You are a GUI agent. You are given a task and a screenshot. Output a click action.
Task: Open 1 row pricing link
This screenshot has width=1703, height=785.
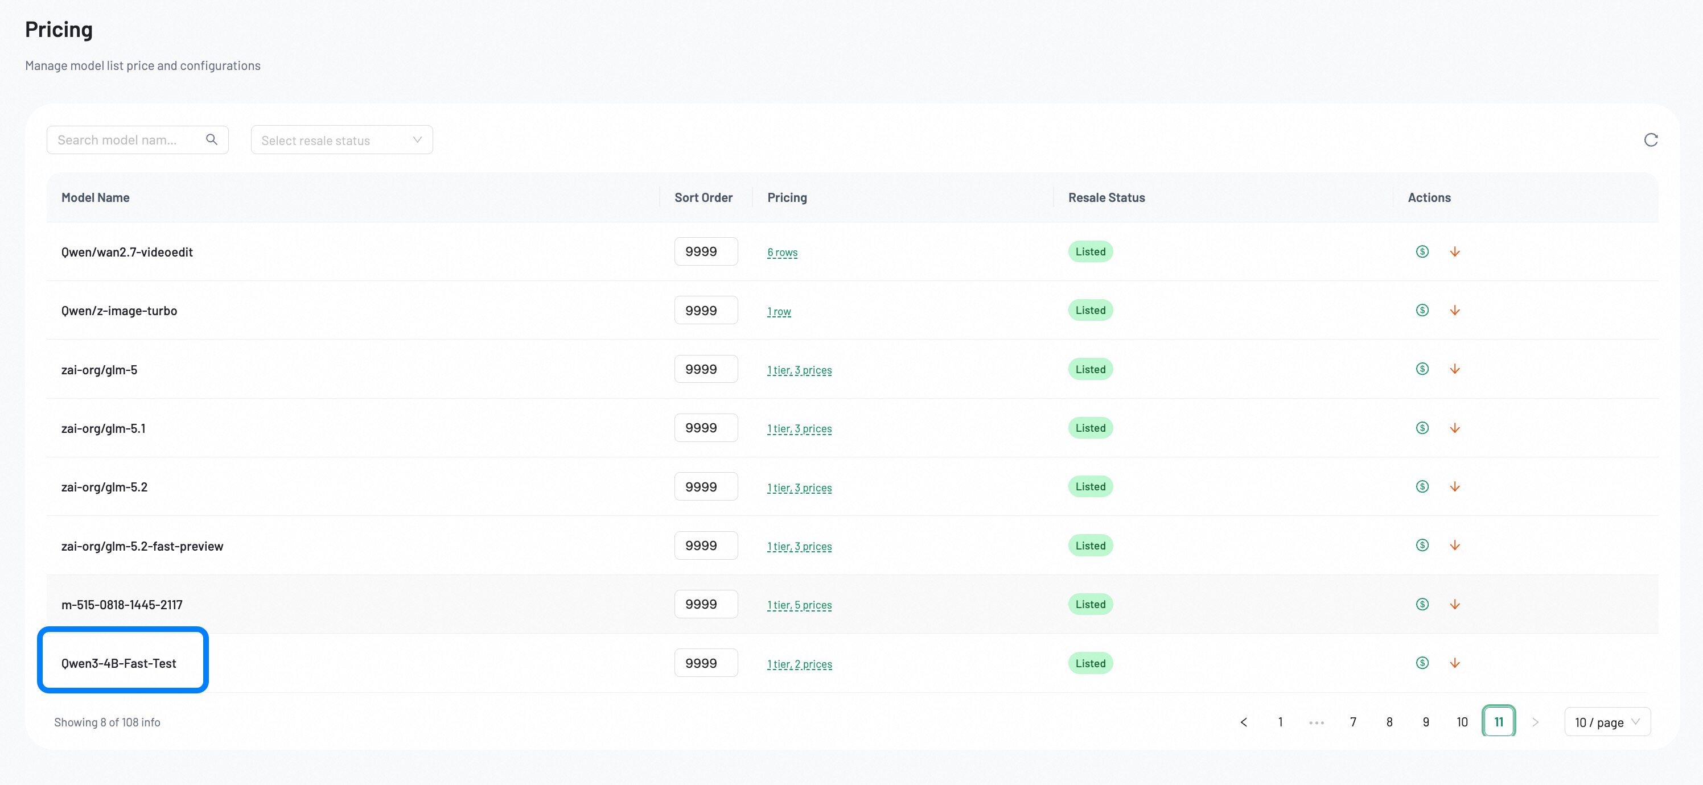[779, 311]
